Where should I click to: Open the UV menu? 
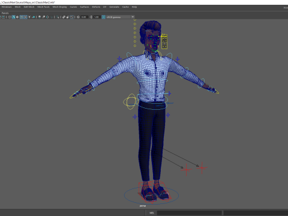[104, 7]
